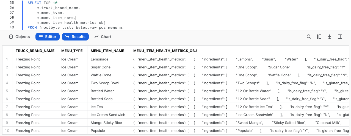Click the Waffle Cone row's Freezing Point cell
Viewport: 351px width, 136px height.
coord(28,75)
